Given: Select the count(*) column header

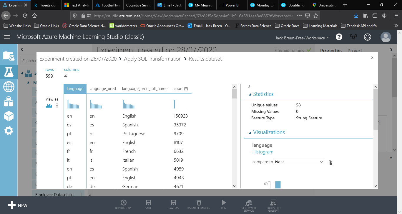Looking at the screenshot, I should tap(181, 88).
